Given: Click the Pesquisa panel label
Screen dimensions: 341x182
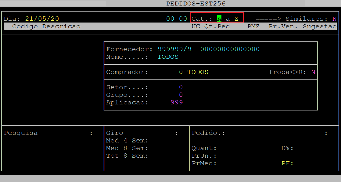Looking at the screenshot, I should [21, 133].
